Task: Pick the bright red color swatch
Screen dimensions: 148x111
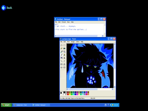Action: (x=68, y=94)
